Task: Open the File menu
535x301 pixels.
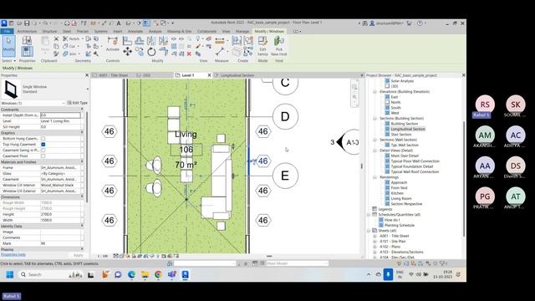Action: 7,32
